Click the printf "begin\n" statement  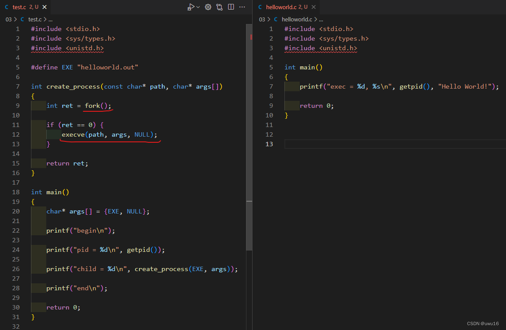(81, 230)
